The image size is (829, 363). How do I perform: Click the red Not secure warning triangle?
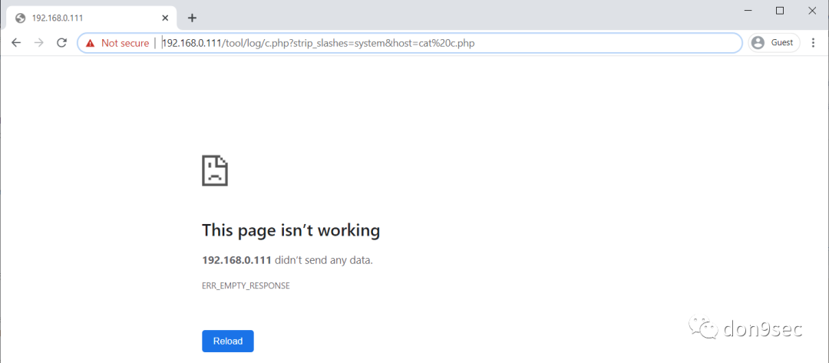(x=91, y=43)
